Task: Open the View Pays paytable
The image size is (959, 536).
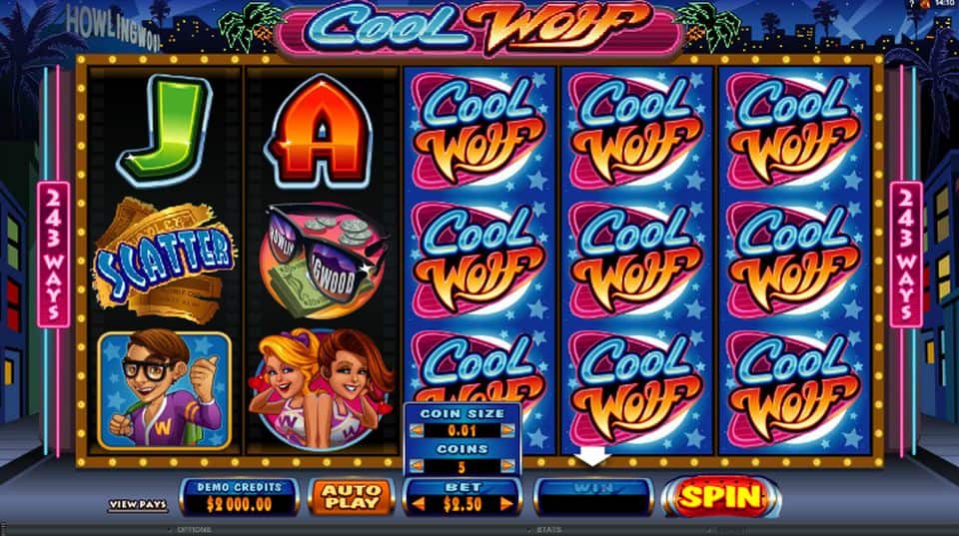Action: pyautogui.click(x=138, y=504)
